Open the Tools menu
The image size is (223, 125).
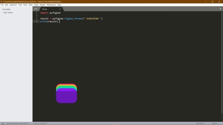click(x=36, y=5)
